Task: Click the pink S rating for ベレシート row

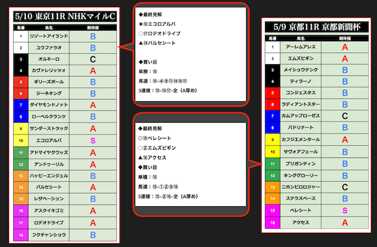Action: [x=345, y=210]
